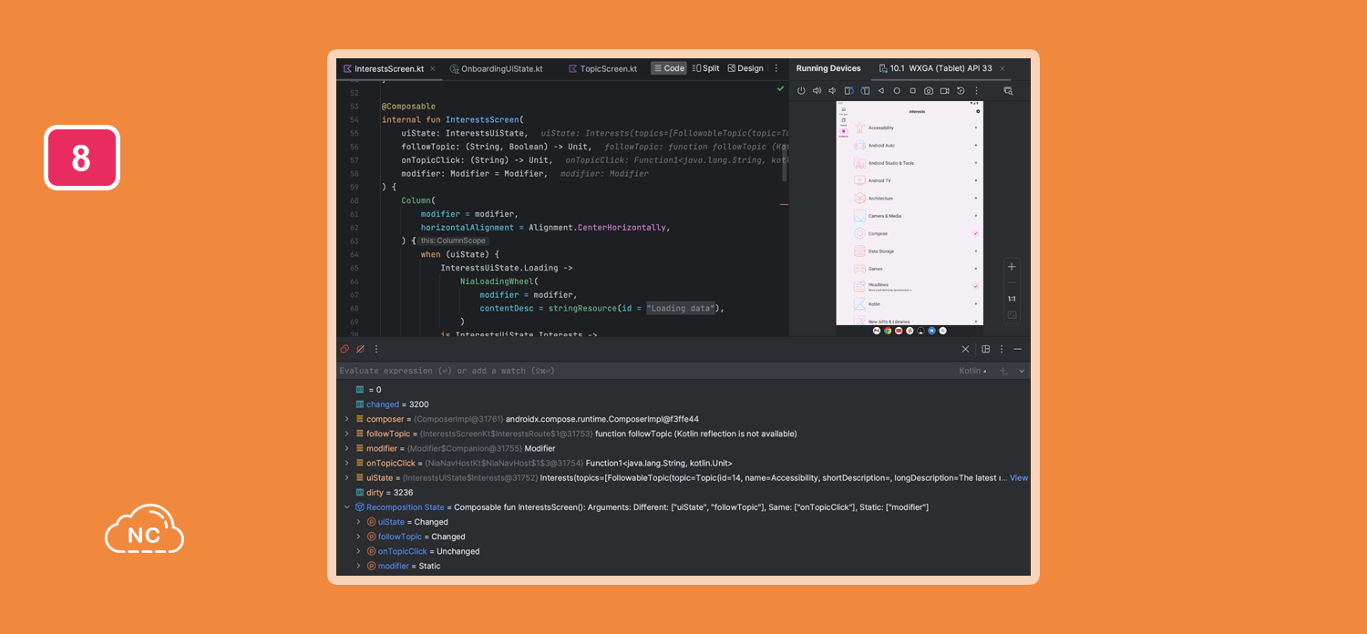Follow Accessibility topic with its plus button
Image resolution: width=1367 pixels, height=634 pixels.
975,128
